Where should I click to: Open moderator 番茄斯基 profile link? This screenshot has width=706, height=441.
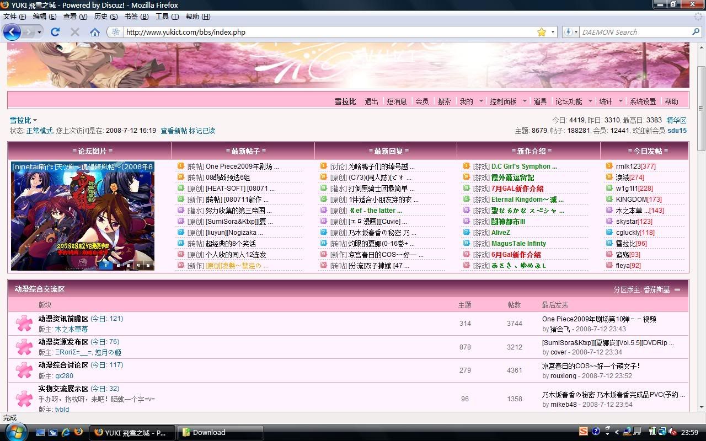(656, 289)
